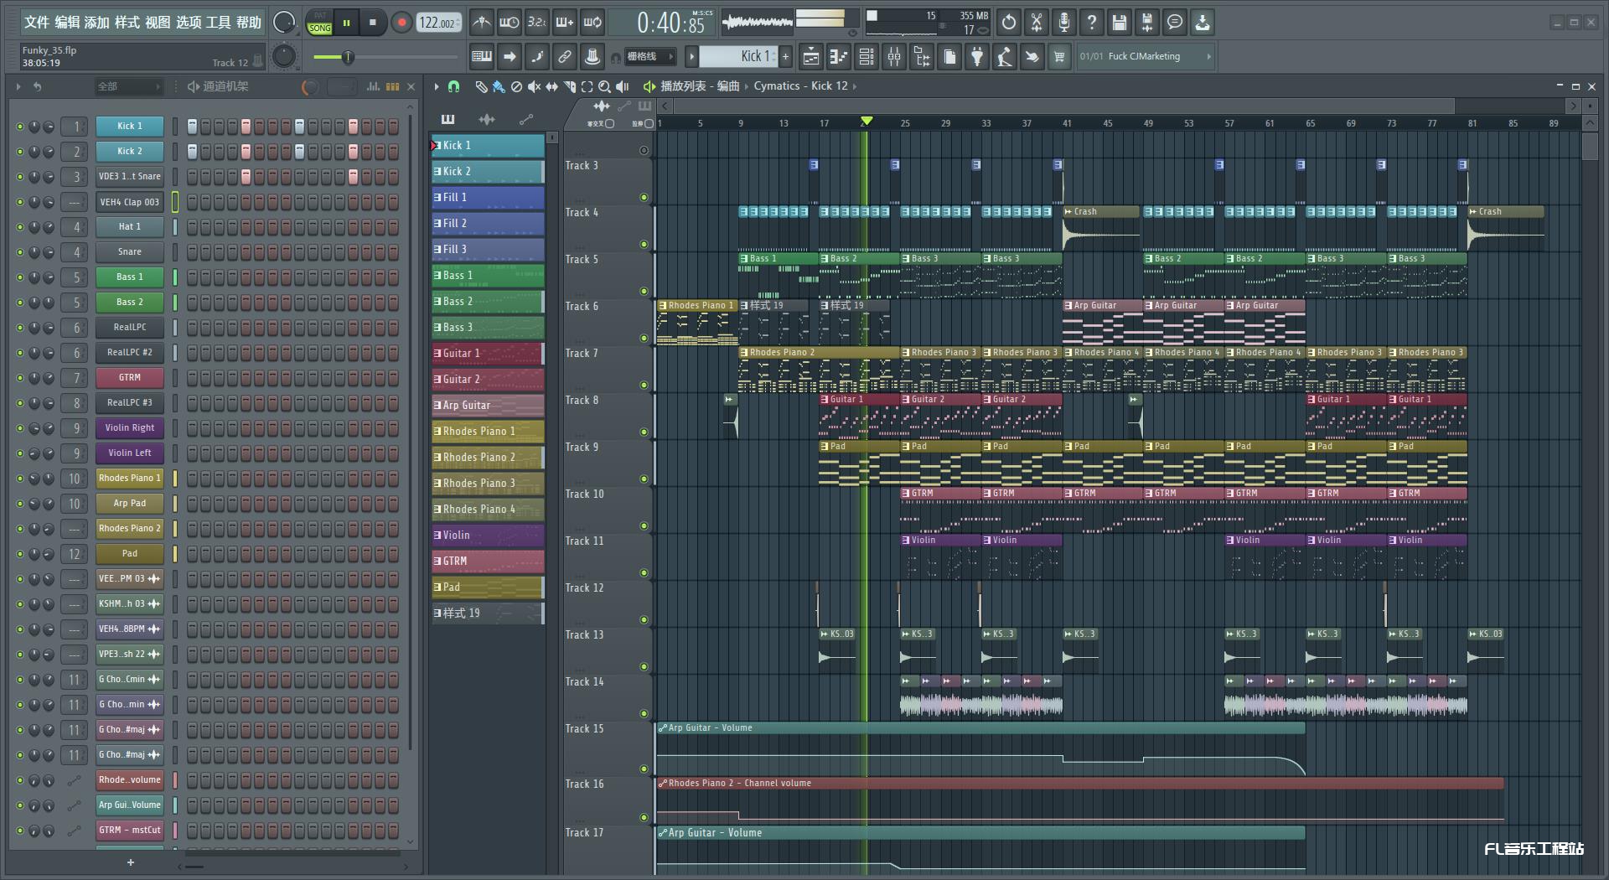This screenshot has height=880, width=1609.
Task: Select the Violin pattern in picker
Action: pos(488,536)
